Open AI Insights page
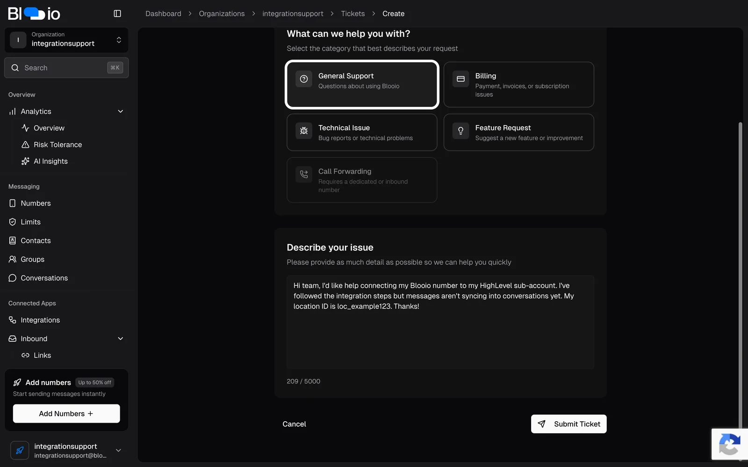The width and height of the screenshot is (748, 467). (x=50, y=161)
